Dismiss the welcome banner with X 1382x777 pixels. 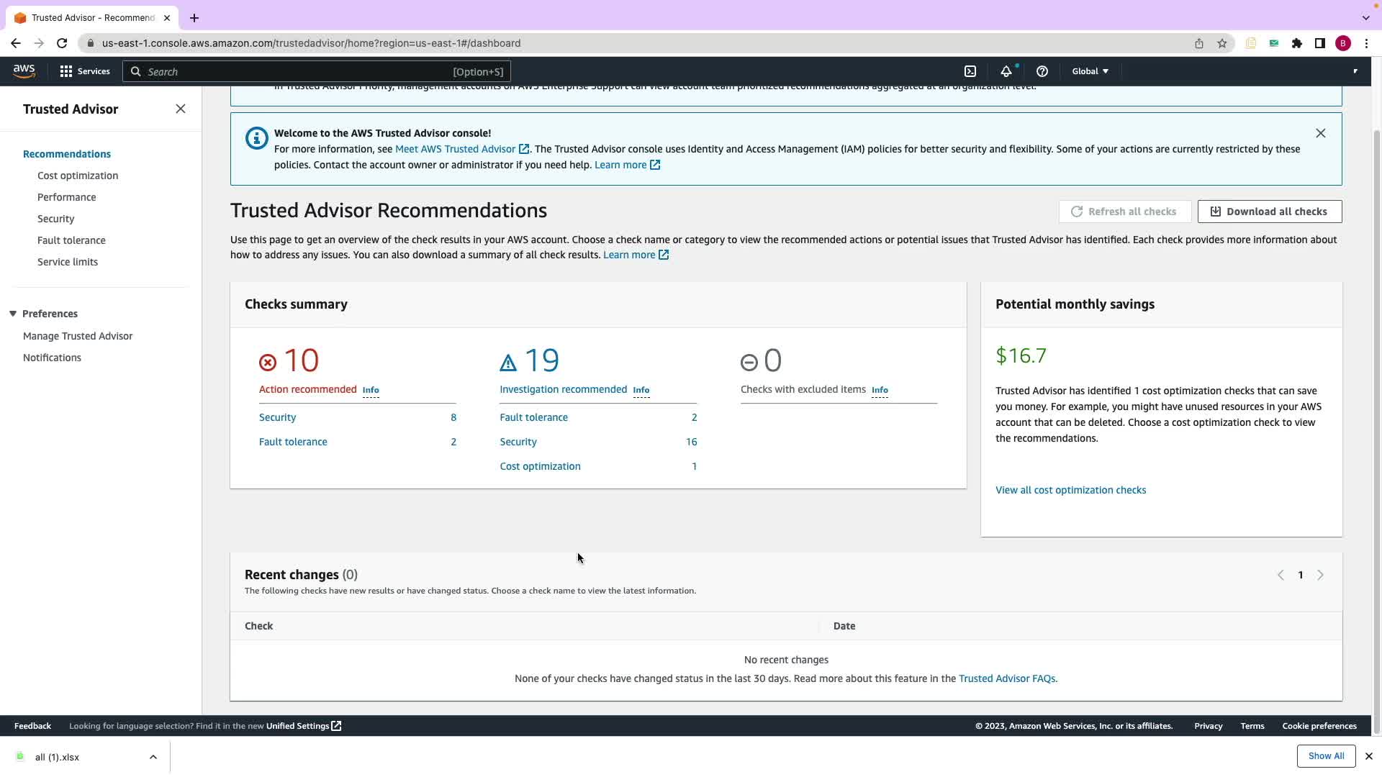point(1320,133)
